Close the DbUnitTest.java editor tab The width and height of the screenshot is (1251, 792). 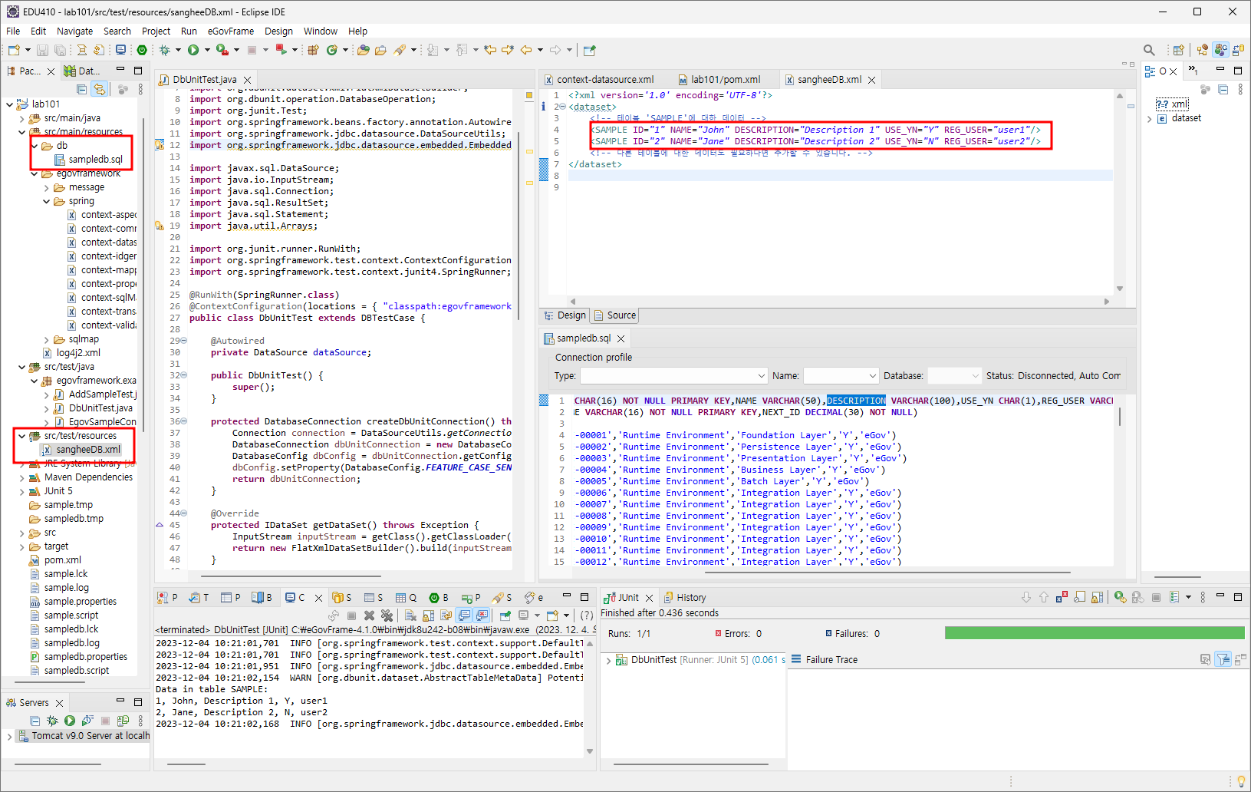tap(247, 80)
